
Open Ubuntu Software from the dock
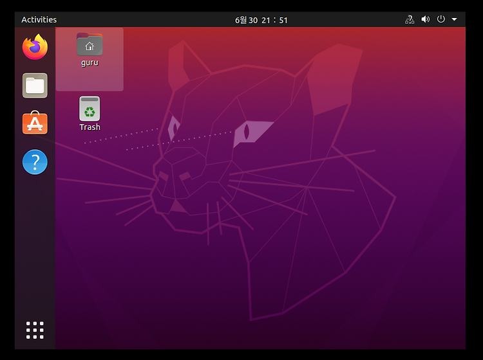click(35, 123)
